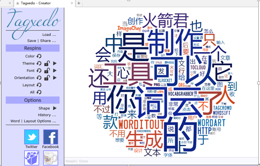
Task: Expand the Orientation options arrow
Action: click(55, 78)
